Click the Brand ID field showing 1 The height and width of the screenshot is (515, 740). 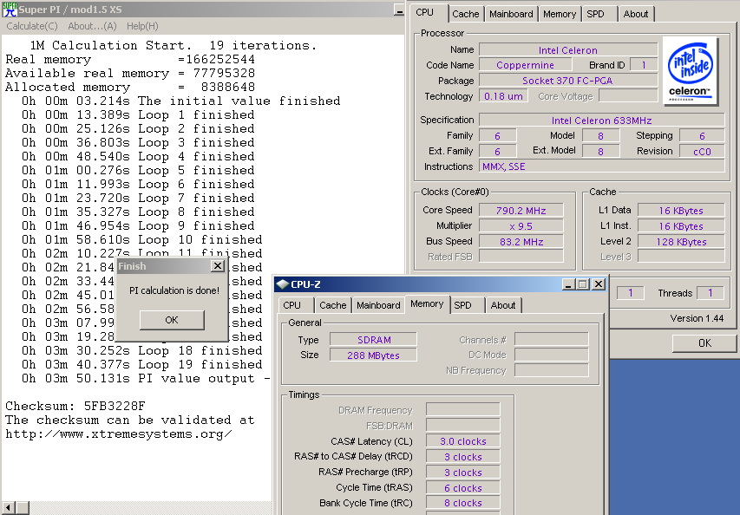click(644, 65)
